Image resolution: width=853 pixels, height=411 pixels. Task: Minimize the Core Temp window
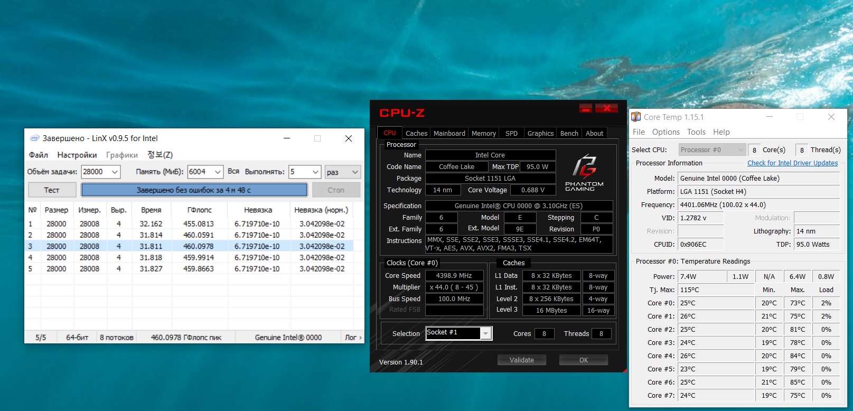point(770,117)
